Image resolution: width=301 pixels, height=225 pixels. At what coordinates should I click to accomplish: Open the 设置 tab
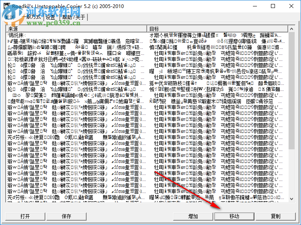[51, 17]
